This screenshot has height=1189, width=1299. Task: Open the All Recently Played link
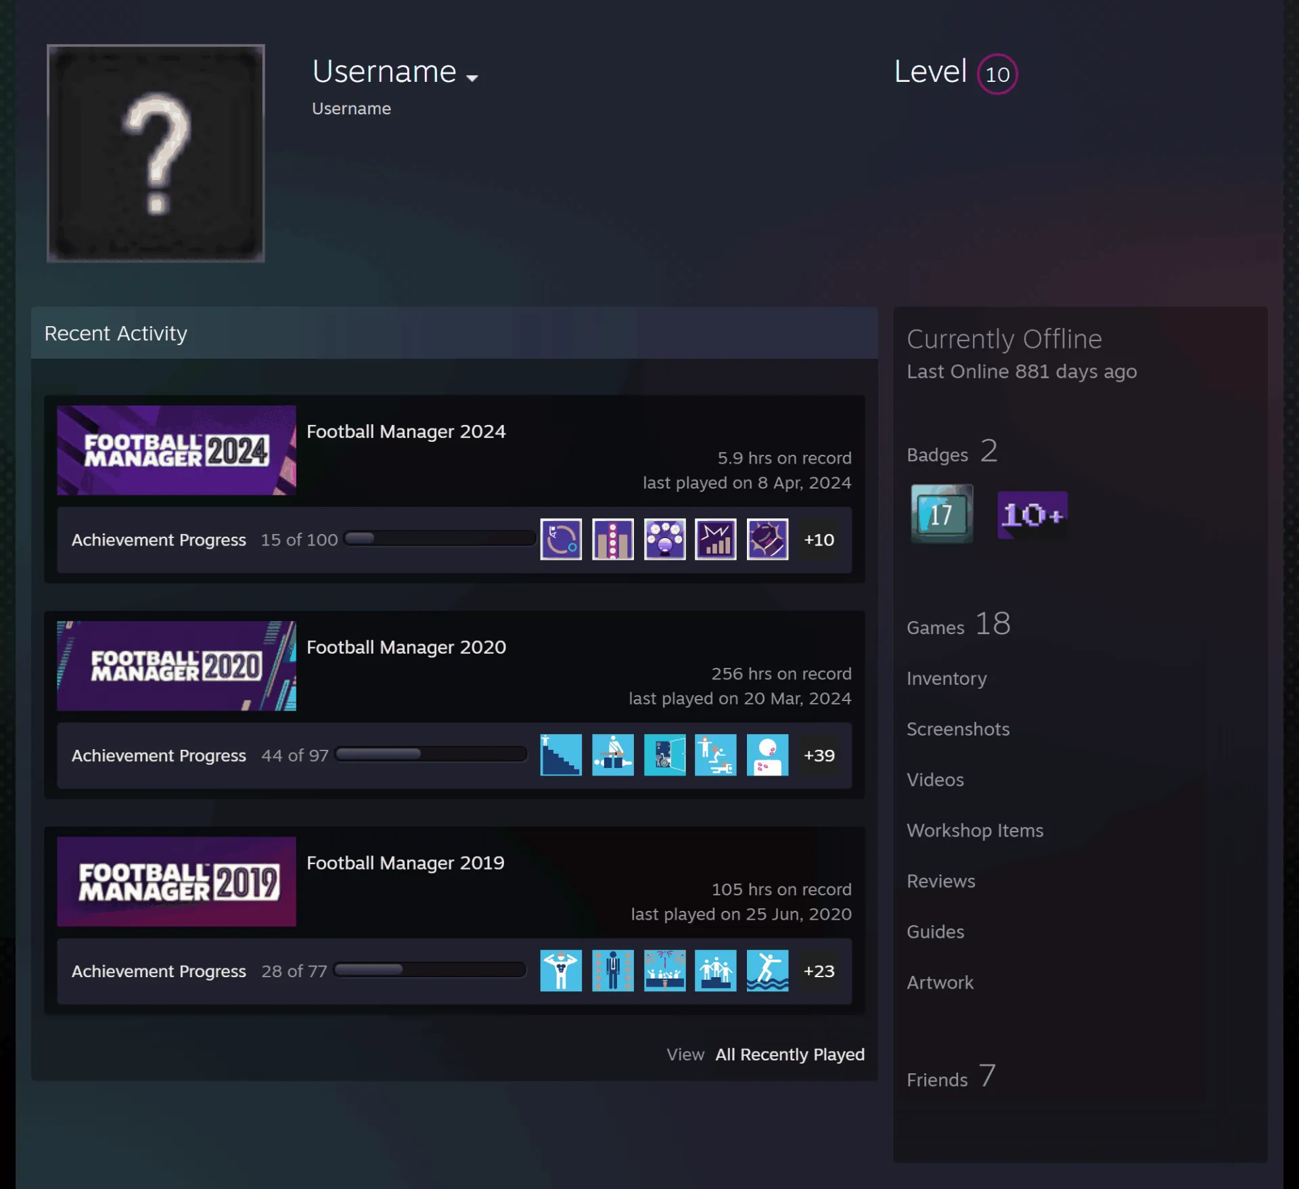point(790,1054)
